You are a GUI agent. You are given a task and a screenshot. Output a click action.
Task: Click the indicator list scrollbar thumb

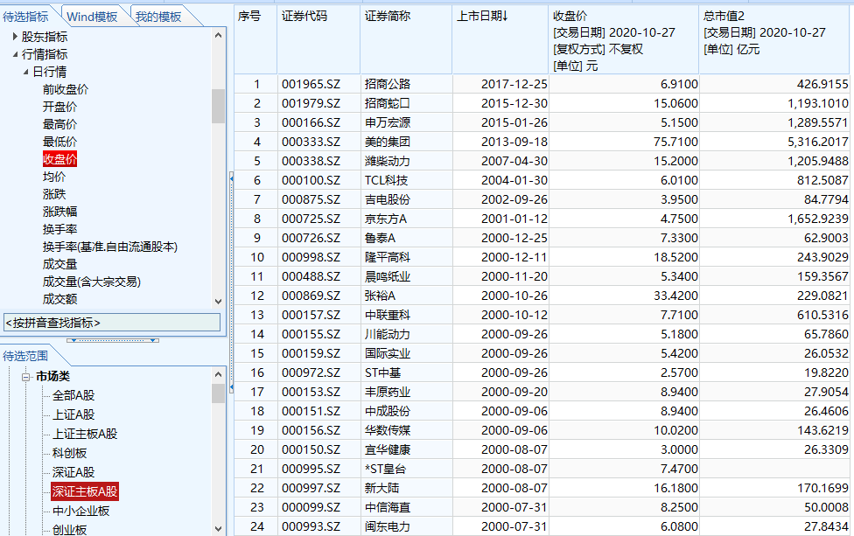(x=219, y=106)
